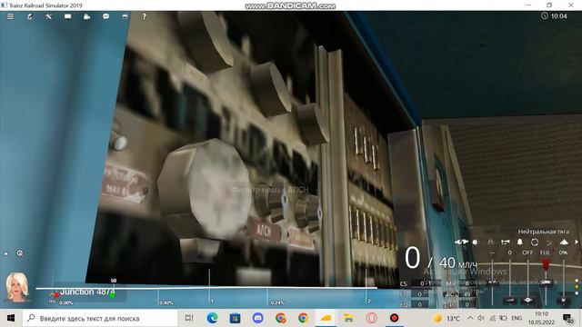The height and width of the screenshot is (327, 582).
Task: Click the yellow indicator dot in HUD
Action: [577, 287]
